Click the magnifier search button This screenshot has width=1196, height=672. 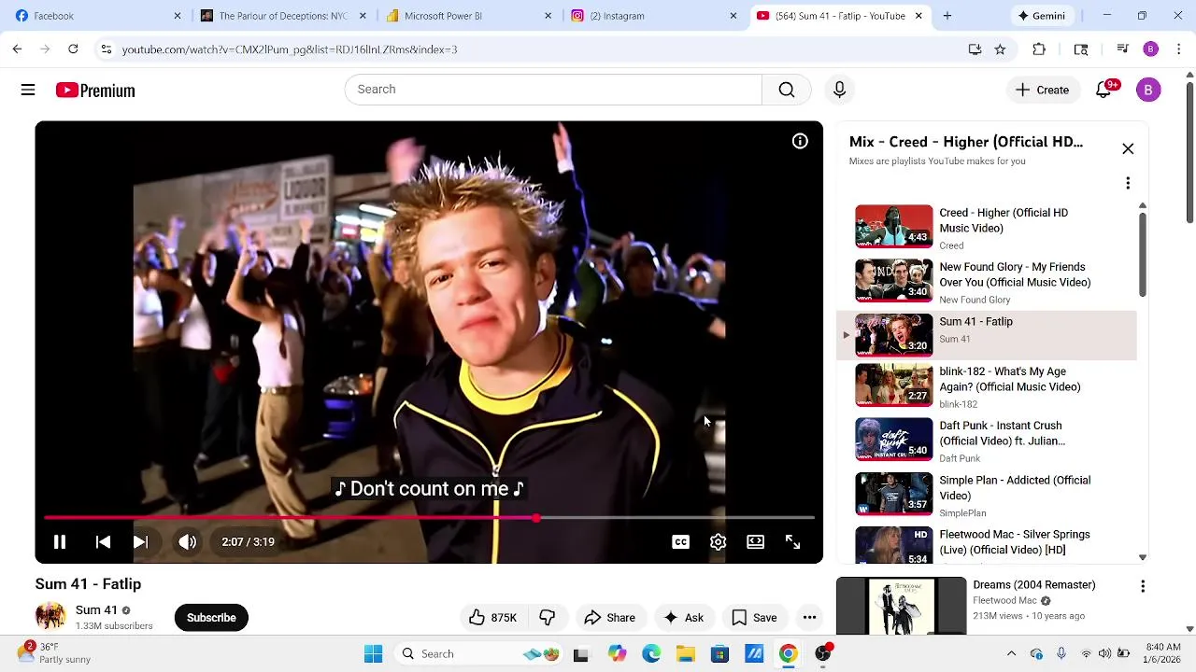787,90
